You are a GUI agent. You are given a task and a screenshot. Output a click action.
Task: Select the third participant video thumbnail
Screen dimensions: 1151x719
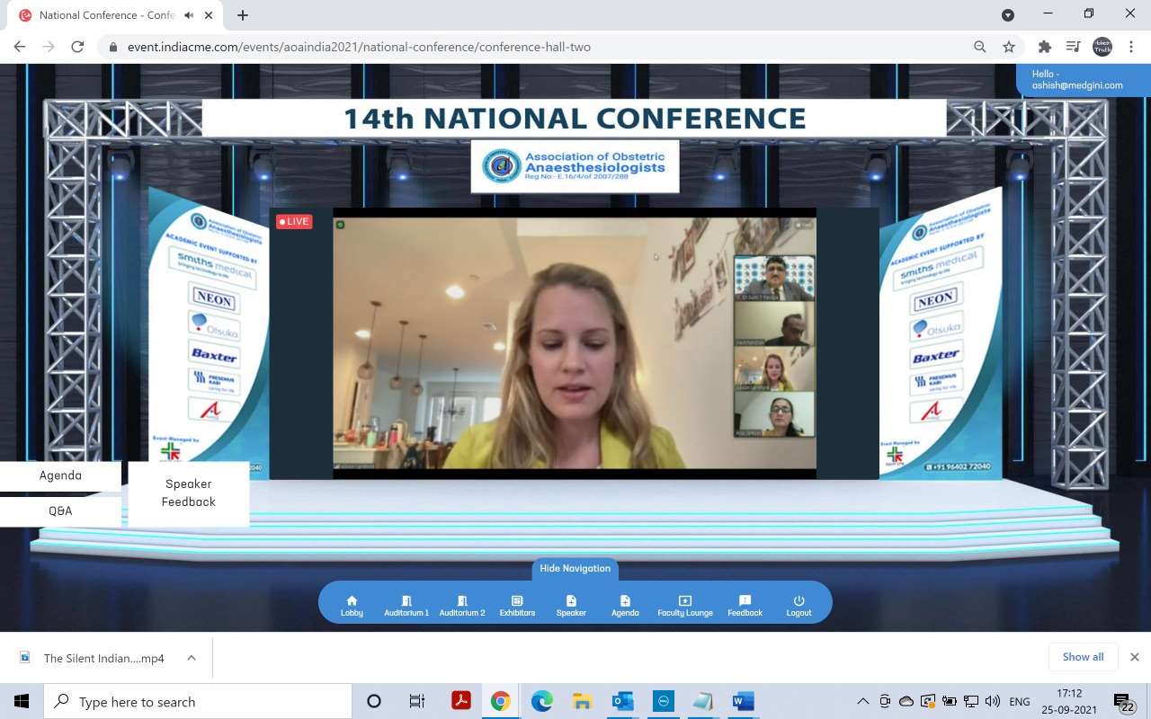pyautogui.click(x=774, y=369)
